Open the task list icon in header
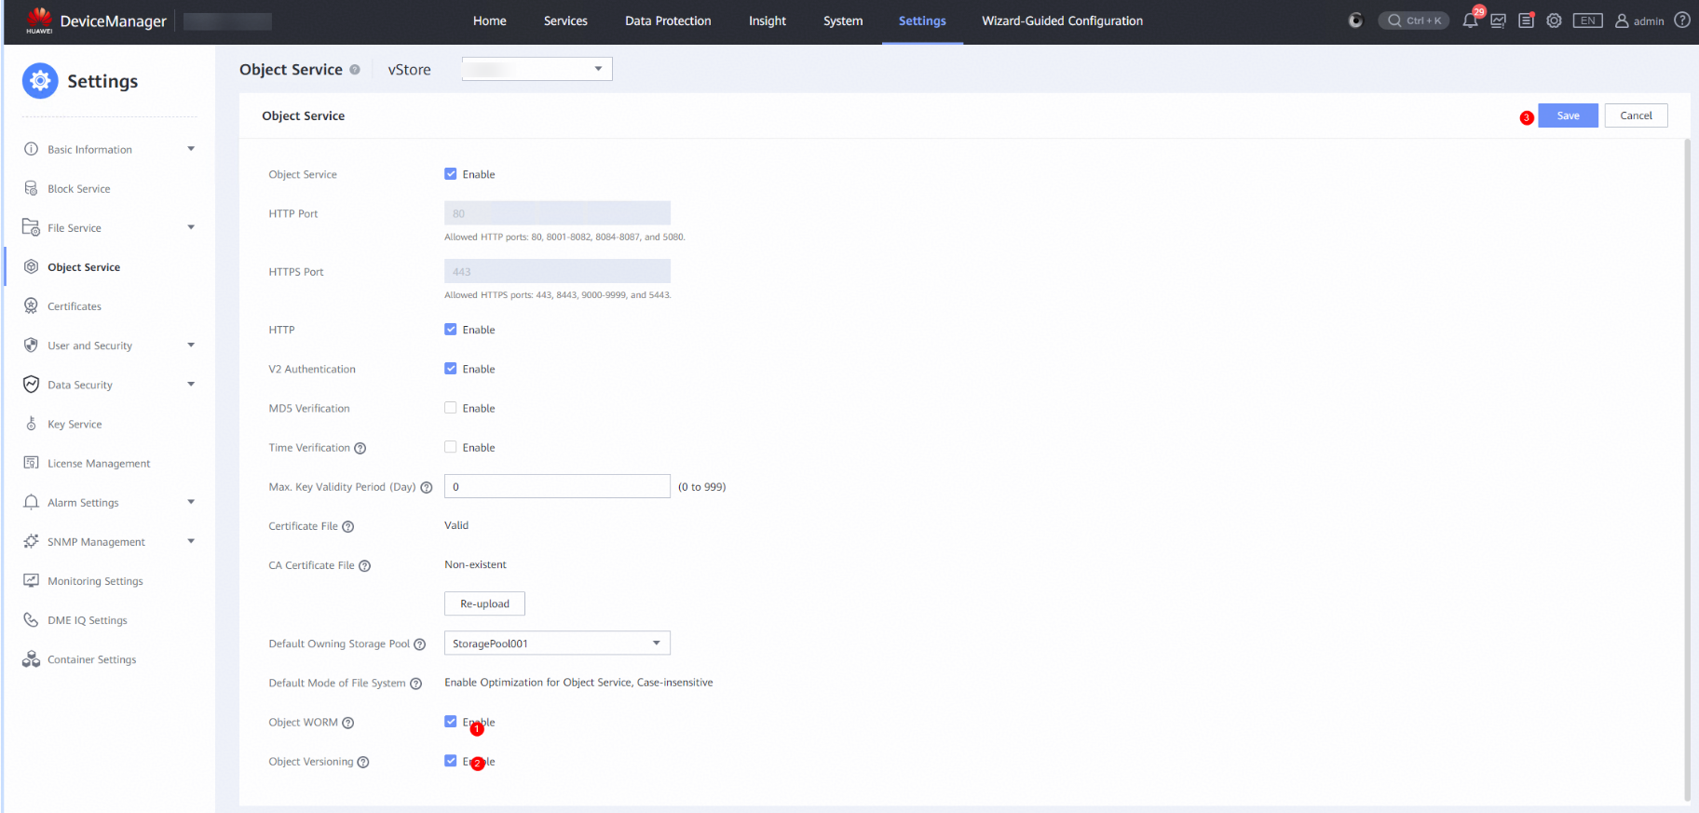This screenshot has height=813, width=1699. (1526, 20)
